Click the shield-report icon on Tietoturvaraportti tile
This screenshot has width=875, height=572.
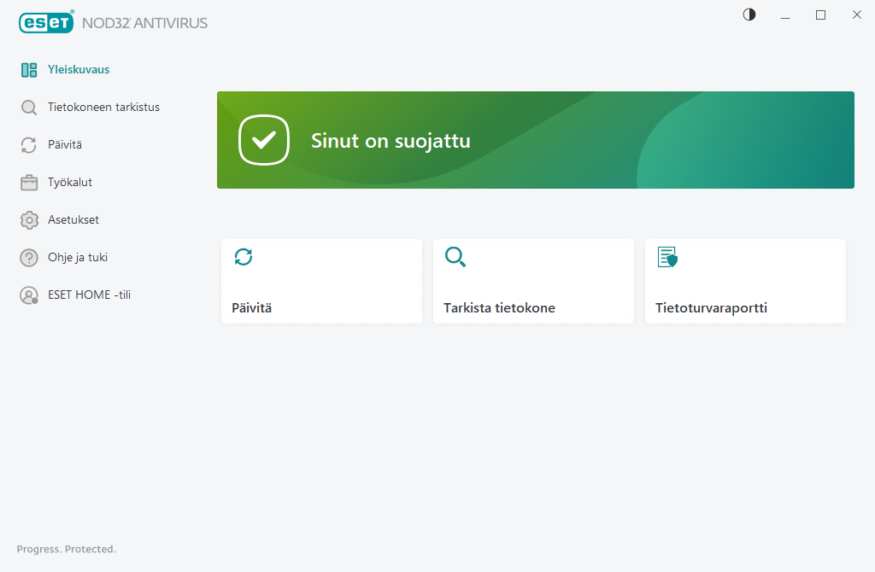tap(667, 257)
